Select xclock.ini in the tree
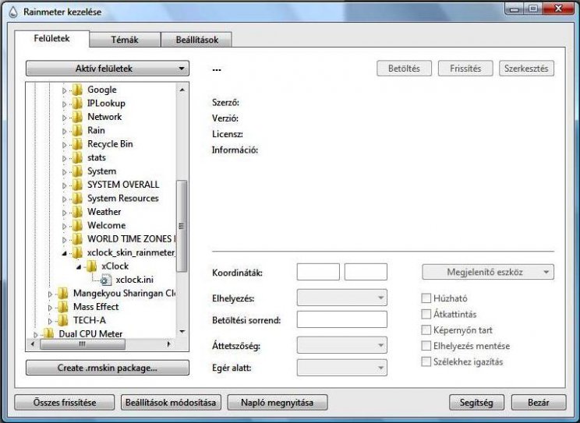The image size is (580, 423). (135, 280)
